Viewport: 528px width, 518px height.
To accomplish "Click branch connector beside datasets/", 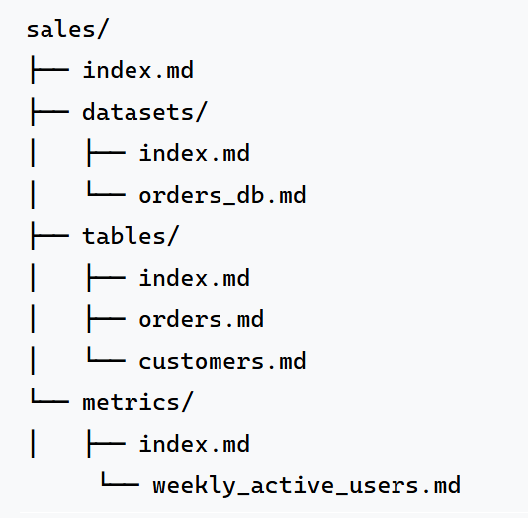I will click(x=49, y=112).
